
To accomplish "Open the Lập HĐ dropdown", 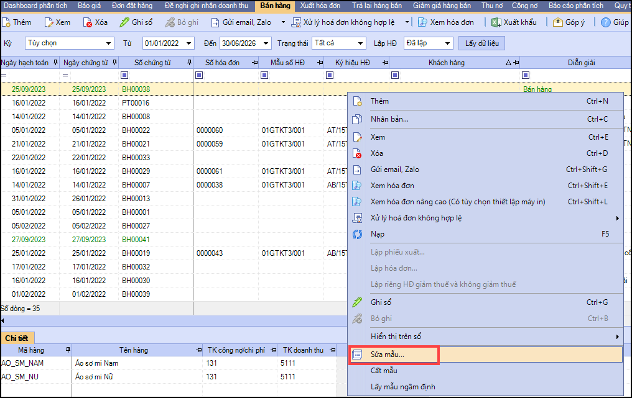I will 447,43.
